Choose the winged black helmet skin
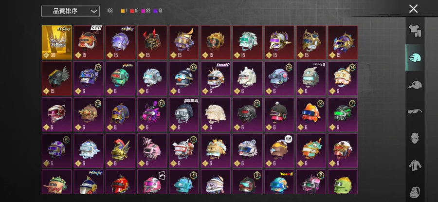 (57, 78)
